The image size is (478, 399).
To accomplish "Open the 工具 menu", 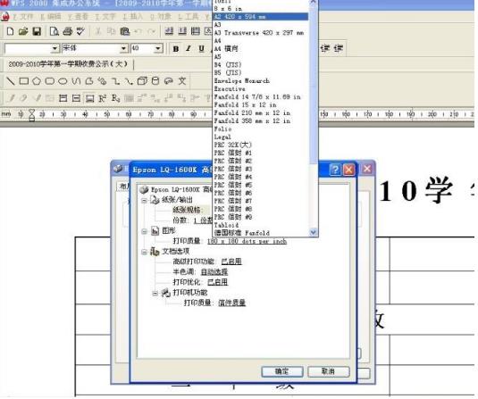I will click(189, 16).
